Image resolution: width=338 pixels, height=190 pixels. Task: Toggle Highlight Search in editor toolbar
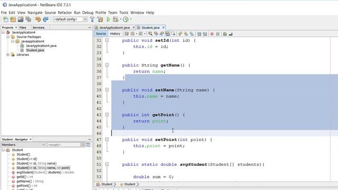coord(167,34)
